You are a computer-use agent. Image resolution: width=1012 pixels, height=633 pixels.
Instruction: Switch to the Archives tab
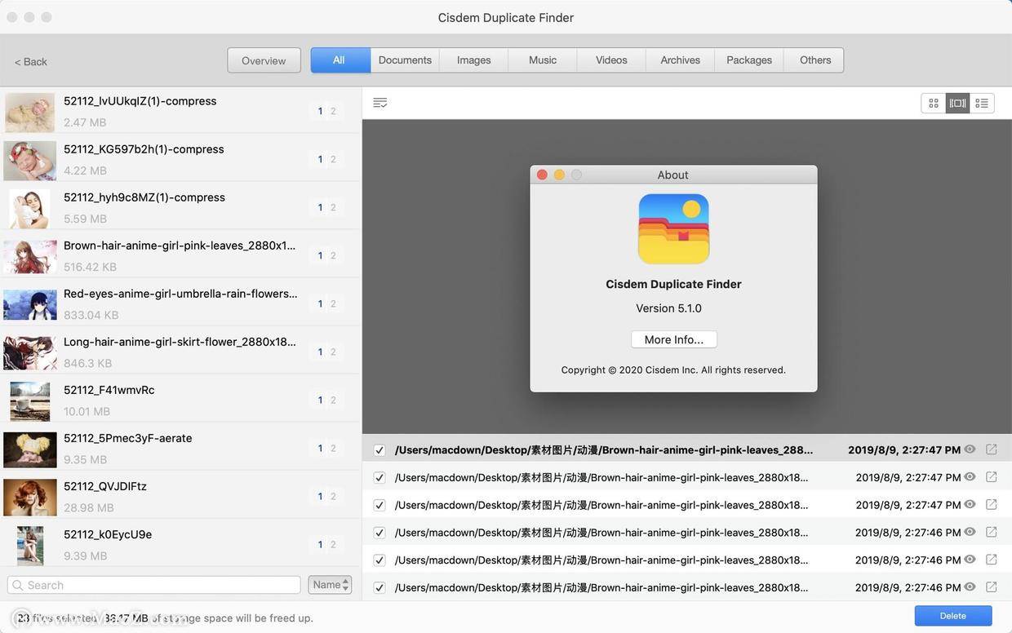click(x=681, y=60)
